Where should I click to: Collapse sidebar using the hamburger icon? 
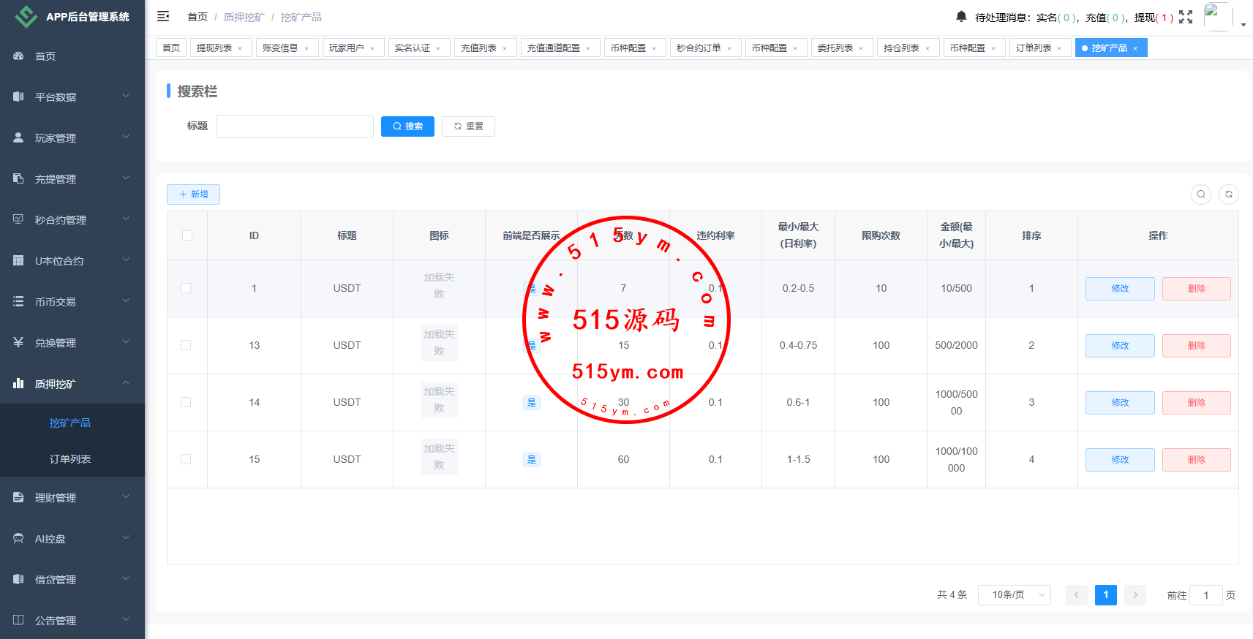coord(163,16)
